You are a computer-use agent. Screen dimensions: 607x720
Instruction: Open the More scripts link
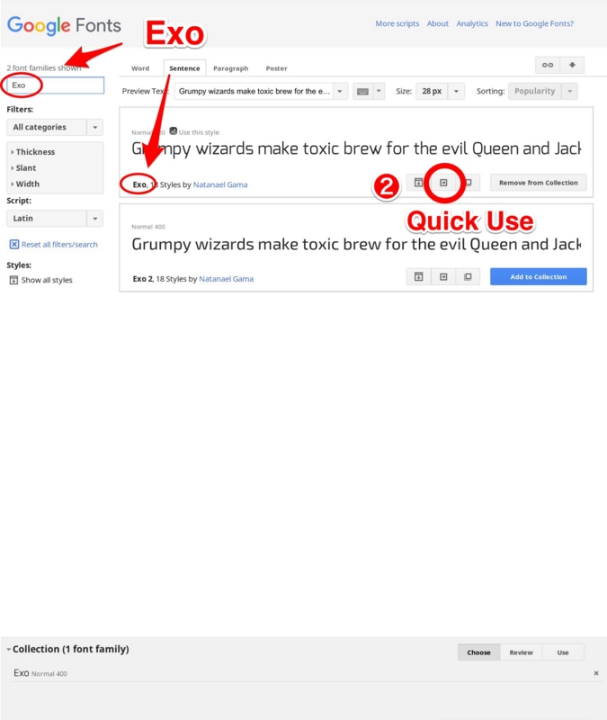click(x=397, y=23)
